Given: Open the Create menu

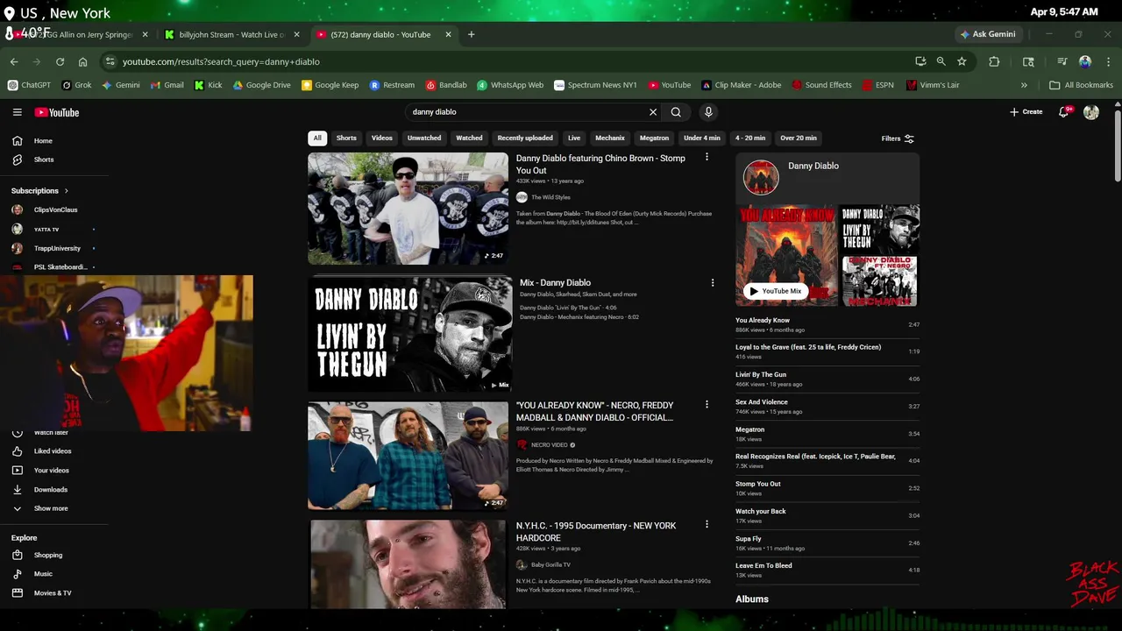Looking at the screenshot, I should point(1026,112).
